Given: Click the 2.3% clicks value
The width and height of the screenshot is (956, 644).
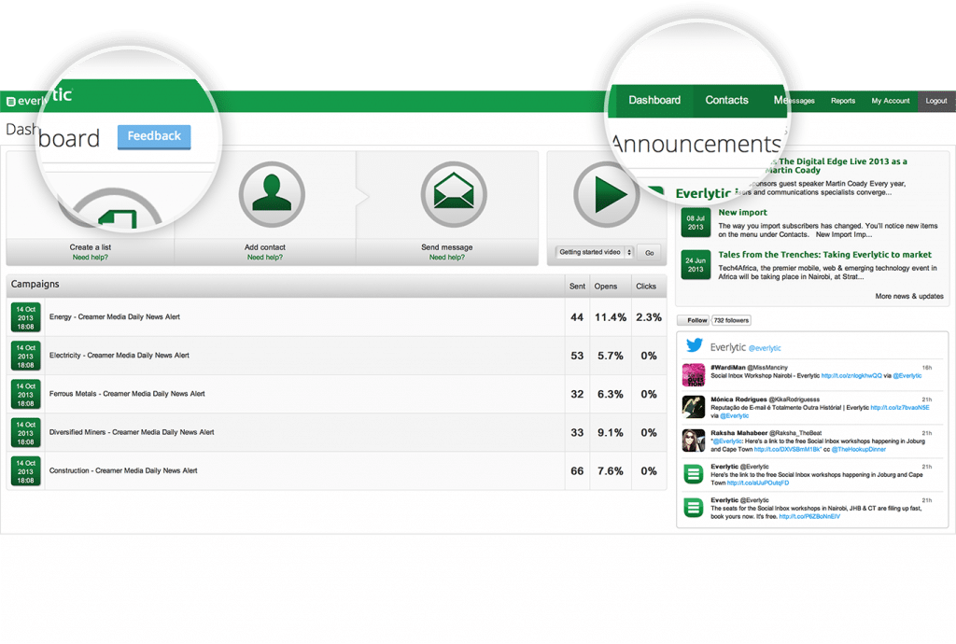Looking at the screenshot, I should (x=649, y=317).
